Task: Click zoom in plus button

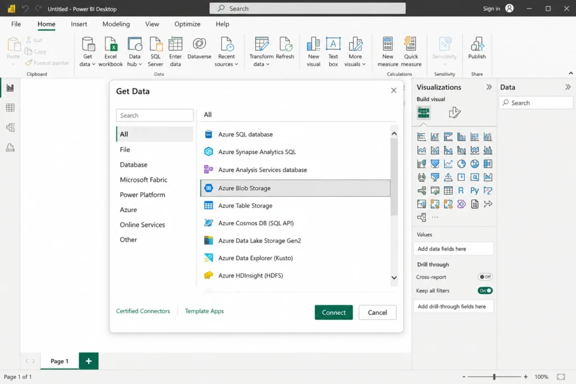Action: [x=526, y=377]
